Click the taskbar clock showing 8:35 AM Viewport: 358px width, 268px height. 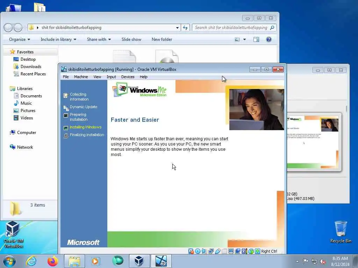tap(340, 261)
